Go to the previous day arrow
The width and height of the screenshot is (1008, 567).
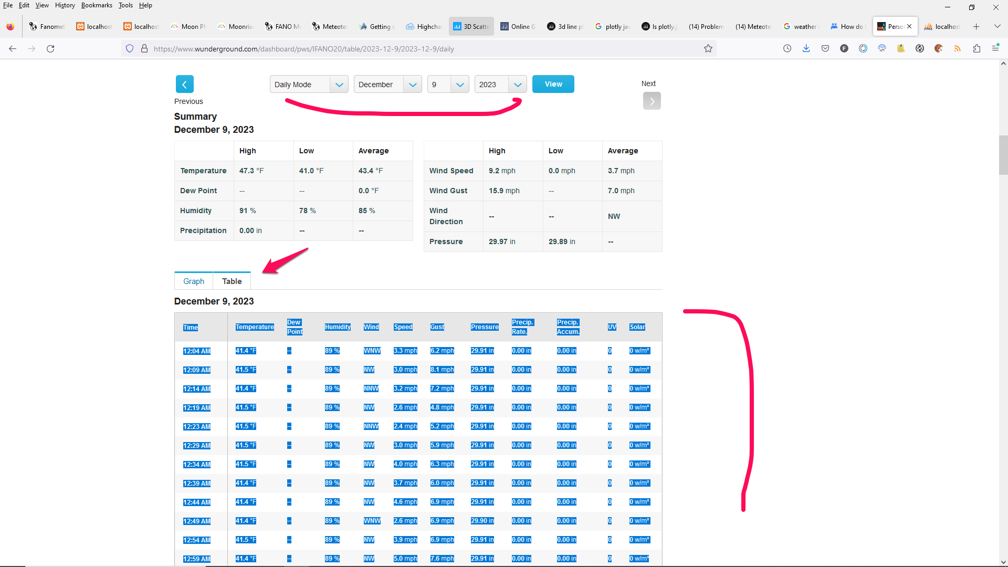184,85
